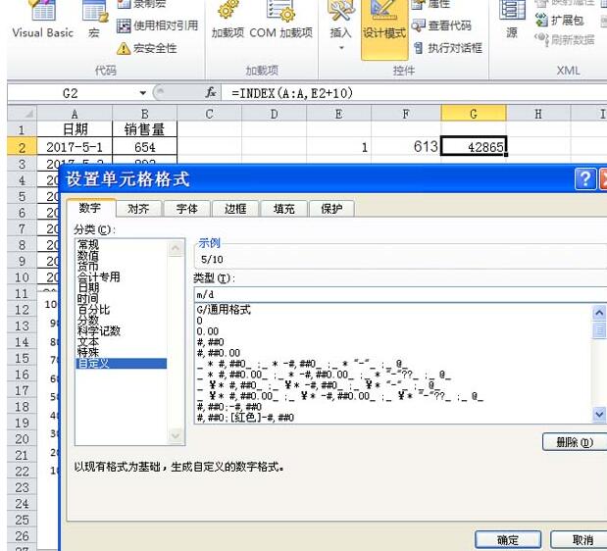Select cell B1 销售量 header

(x=144, y=129)
